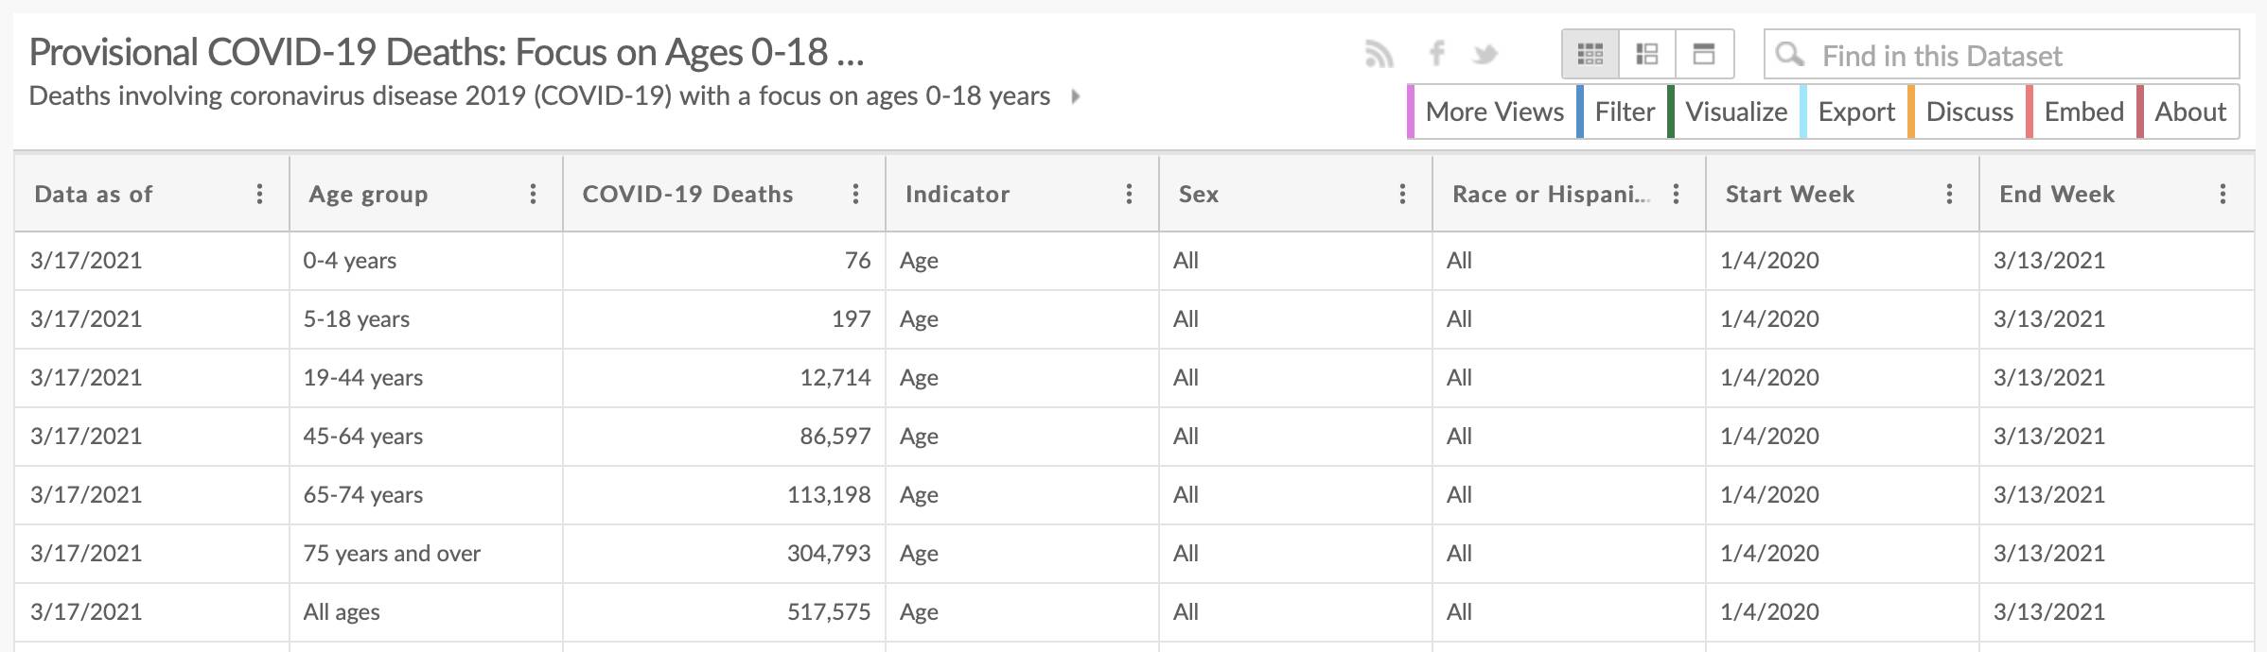
Task: Switch to table grid view icon
Action: click(x=1590, y=54)
